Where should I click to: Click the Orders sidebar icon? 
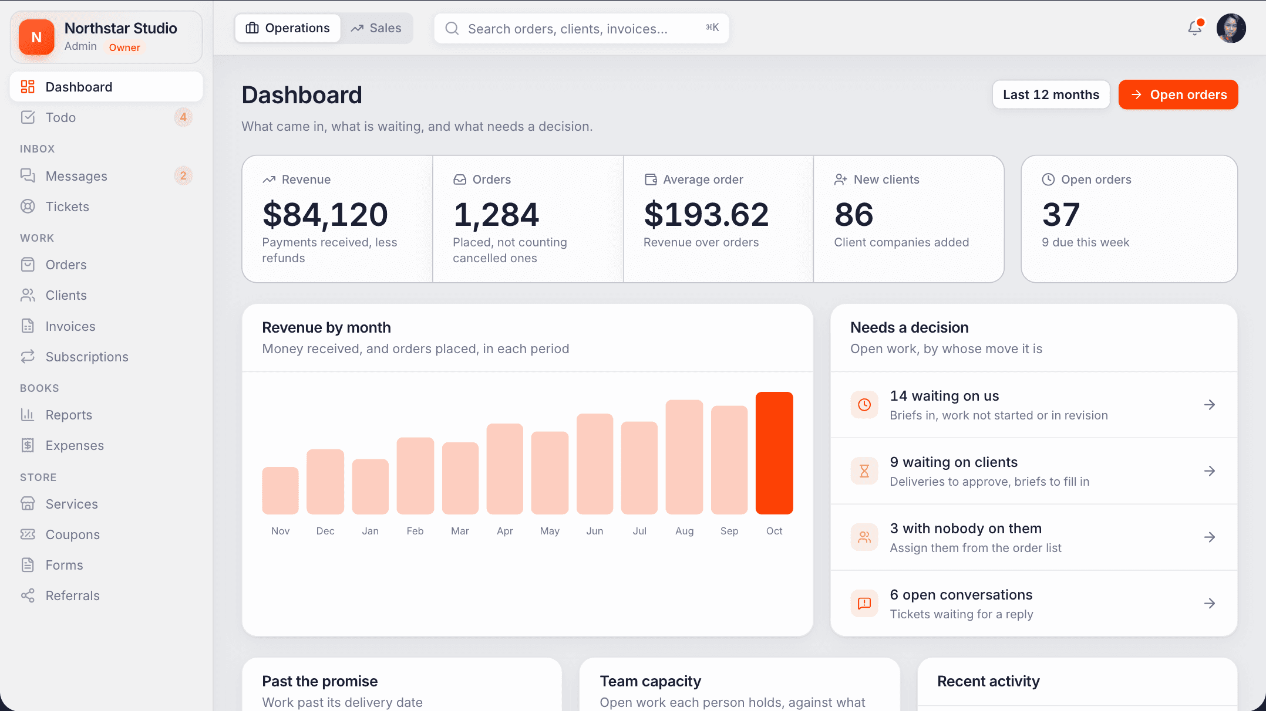pos(28,265)
